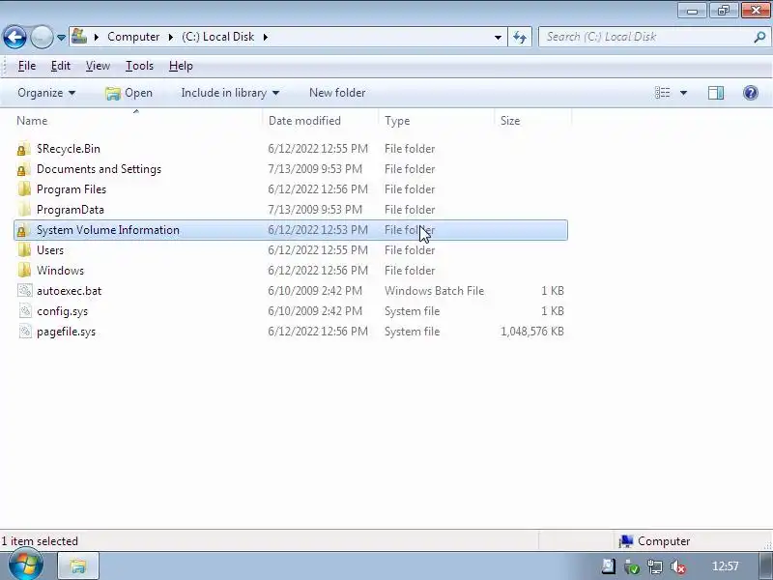Open the Tools menu
The image size is (773, 580).
click(139, 66)
